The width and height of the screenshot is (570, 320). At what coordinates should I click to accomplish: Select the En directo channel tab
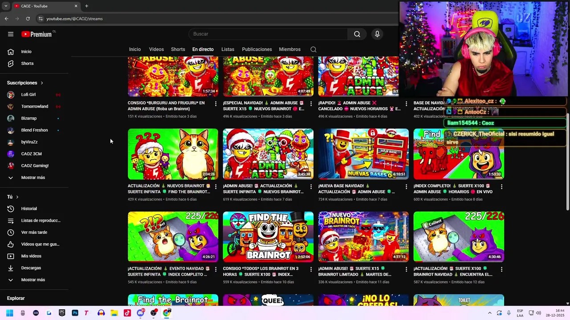(x=203, y=49)
